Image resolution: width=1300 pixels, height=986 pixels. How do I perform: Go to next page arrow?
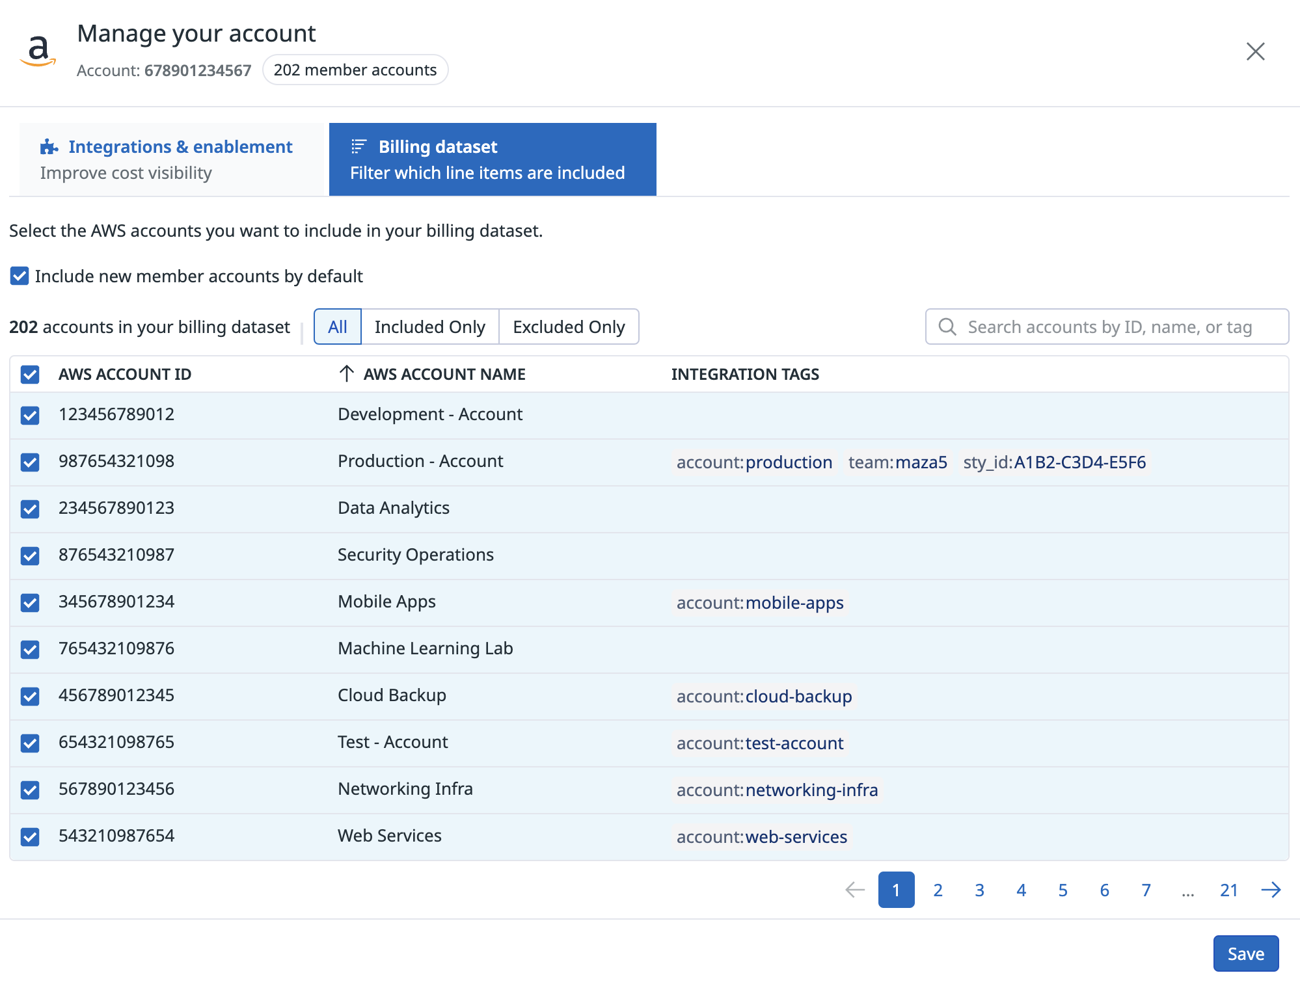(1271, 890)
